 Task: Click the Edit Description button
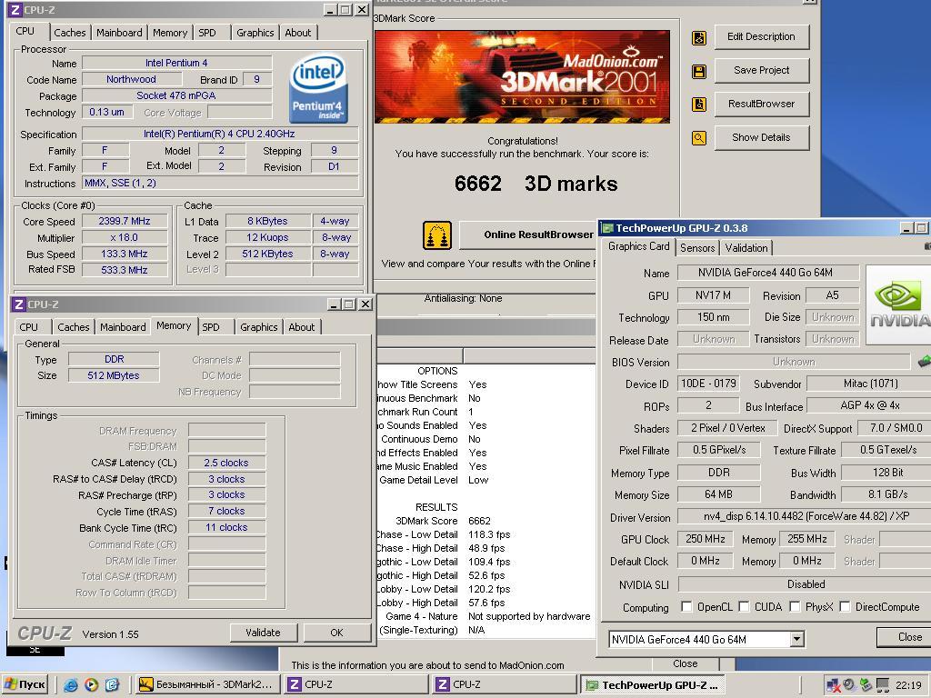pyautogui.click(x=761, y=36)
